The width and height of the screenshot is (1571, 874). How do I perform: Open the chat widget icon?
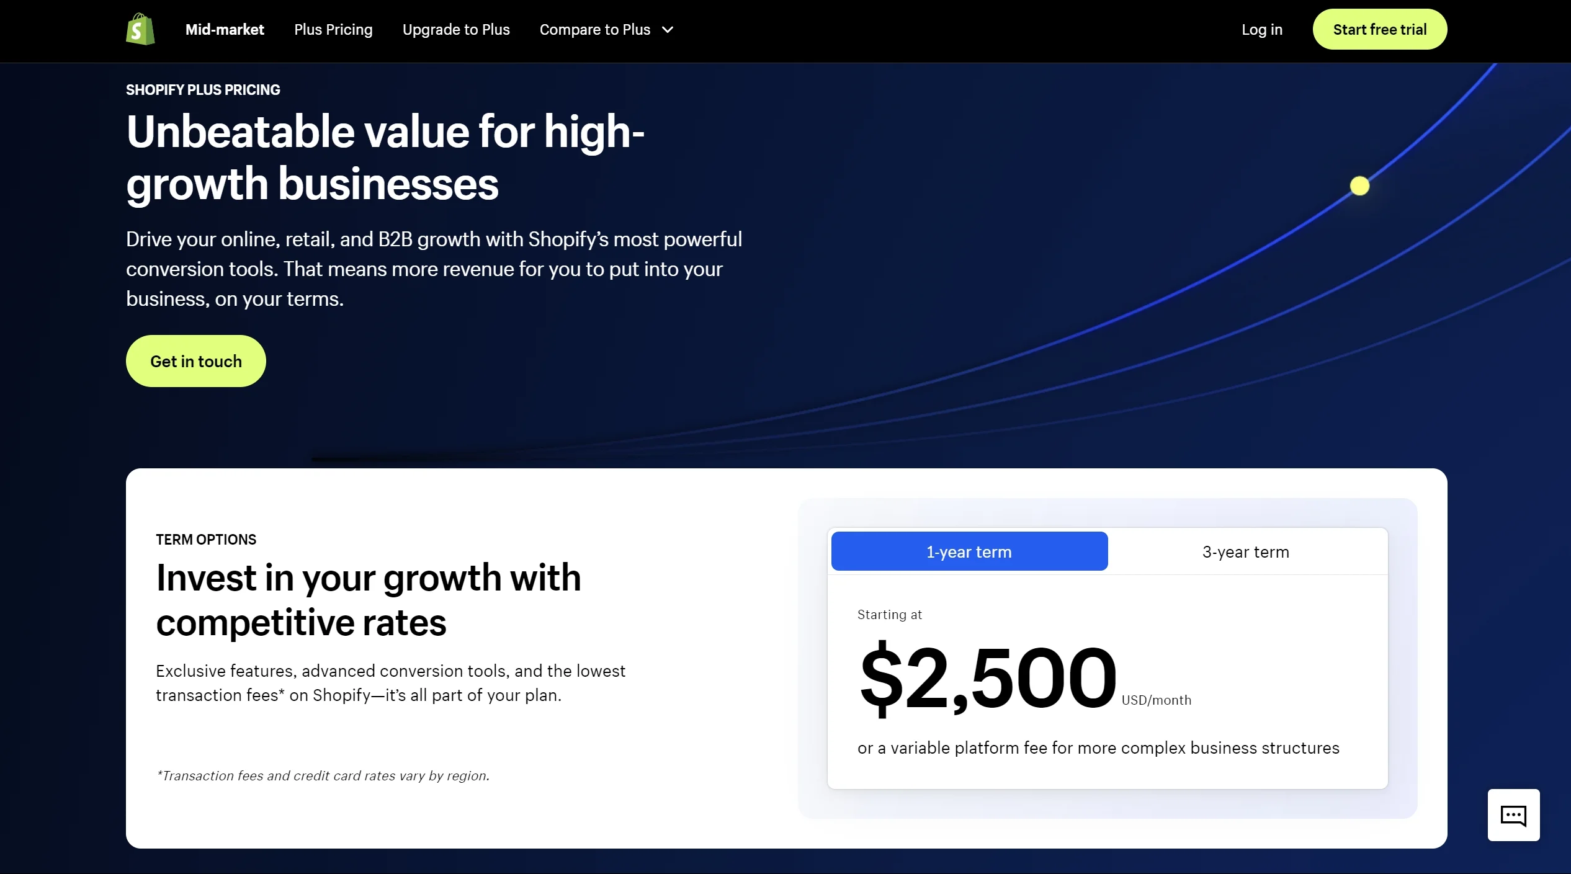[1512, 815]
